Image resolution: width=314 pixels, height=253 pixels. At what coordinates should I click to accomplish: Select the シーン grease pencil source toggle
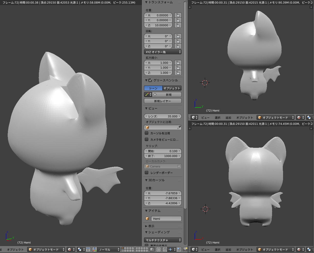pos(153,88)
